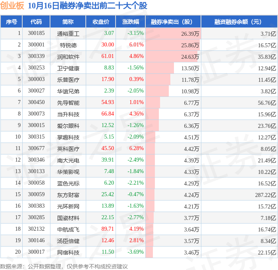The height and width of the screenshot is (270, 278).
Task: Click the 简称 column header
Action: point(68,22)
